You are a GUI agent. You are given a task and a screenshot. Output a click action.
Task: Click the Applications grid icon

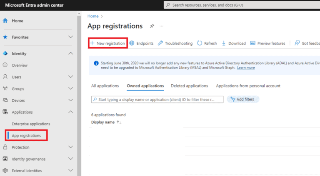click(x=5, y=112)
